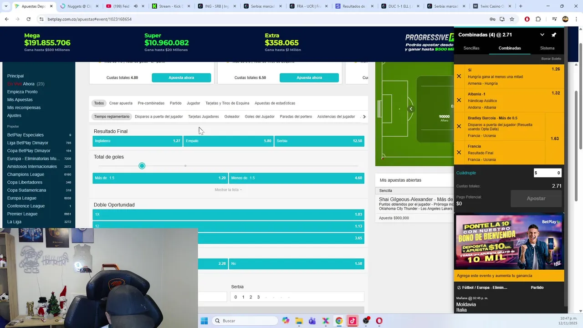The image size is (583, 328).
Task: Click the pitch widget left arrow
Action: [411, 109]
